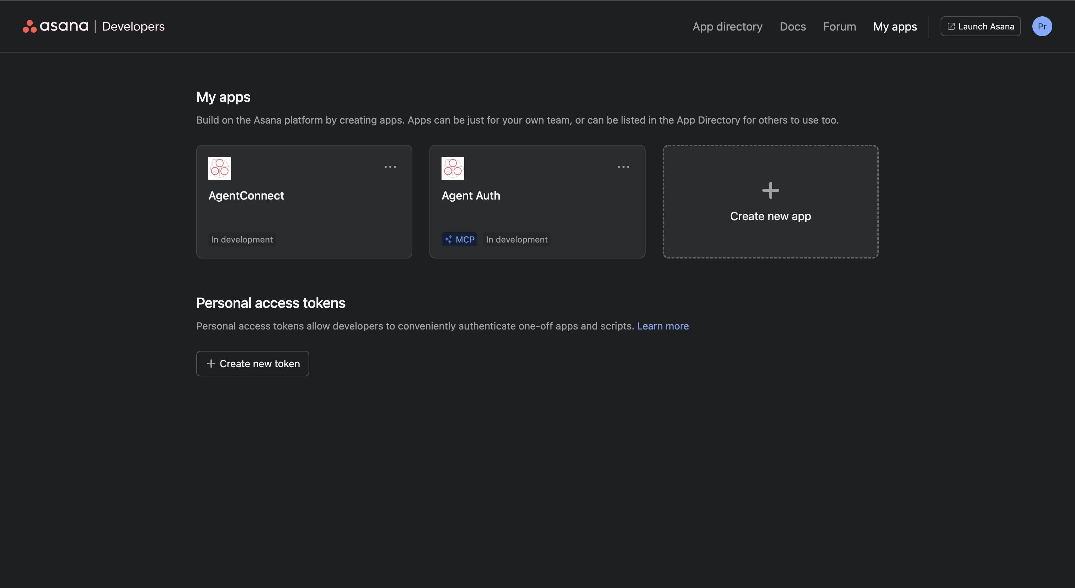Click the My apps heading
This screenshot has height=588, width=1075.
click(x=223, y=97)
